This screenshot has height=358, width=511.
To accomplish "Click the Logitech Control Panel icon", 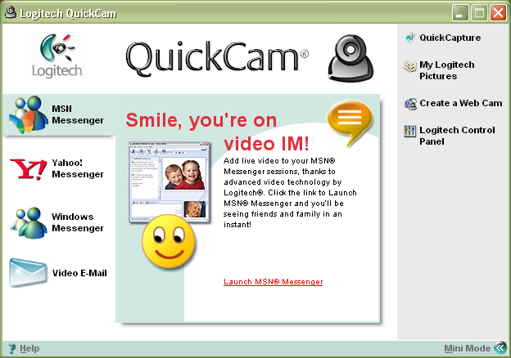I will [410, 132].
